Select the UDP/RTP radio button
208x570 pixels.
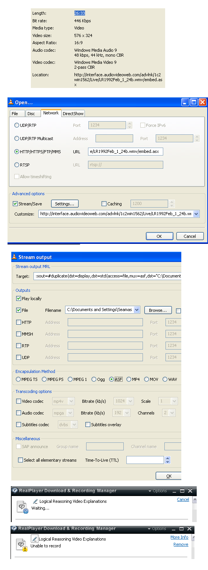17,125
